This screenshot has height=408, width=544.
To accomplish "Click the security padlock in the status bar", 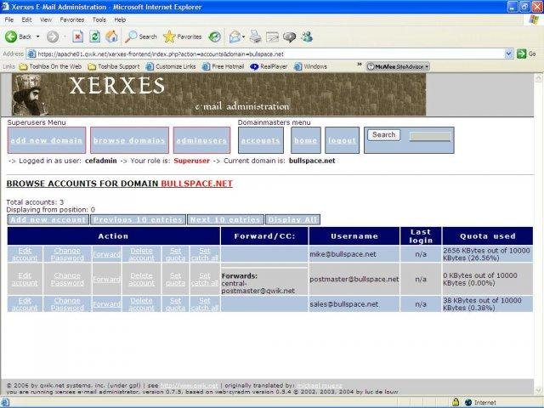I will click(x=456, y=402).
